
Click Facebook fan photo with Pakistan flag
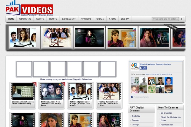pyautogui.click(x=152, y=81)
